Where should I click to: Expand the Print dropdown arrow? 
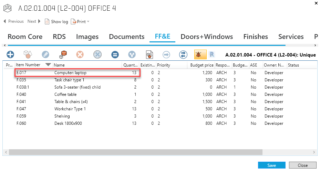click(88, 22)
